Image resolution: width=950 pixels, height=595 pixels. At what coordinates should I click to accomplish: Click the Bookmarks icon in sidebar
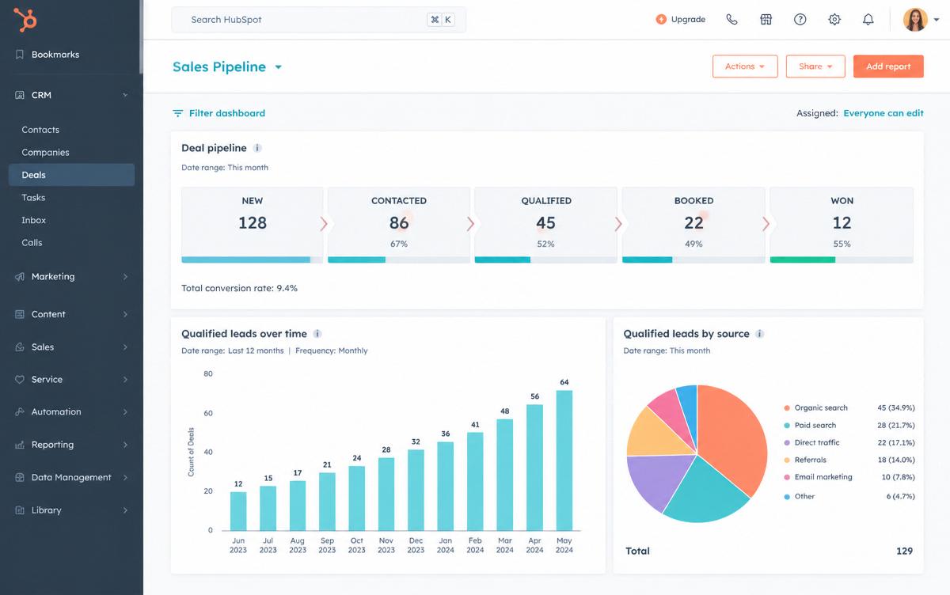pos(20,55)
